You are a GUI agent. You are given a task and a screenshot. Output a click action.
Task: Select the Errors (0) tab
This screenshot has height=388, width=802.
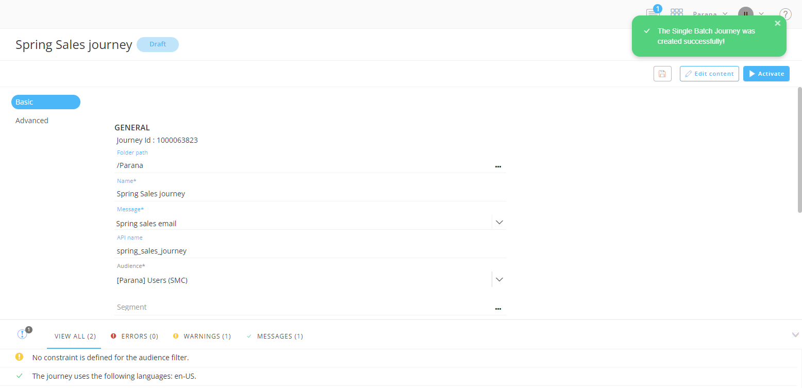(x=134, y=336)
